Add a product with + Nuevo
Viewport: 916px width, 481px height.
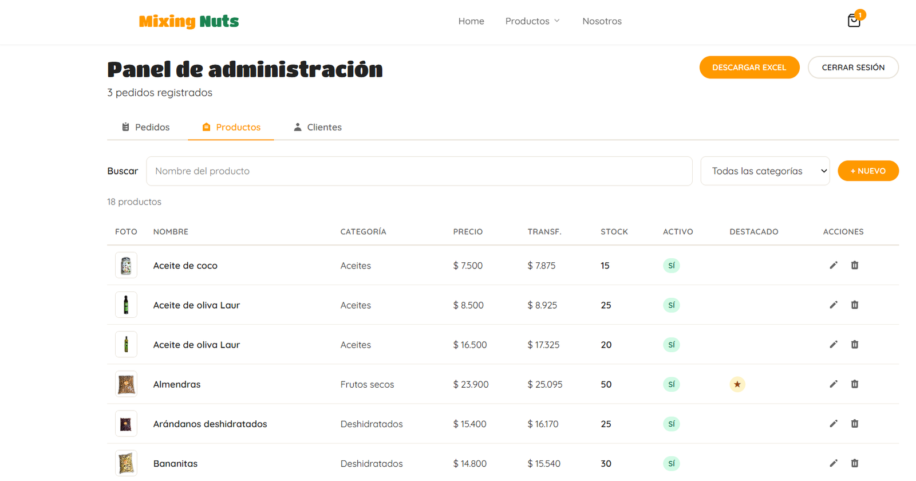coord(868,171)
